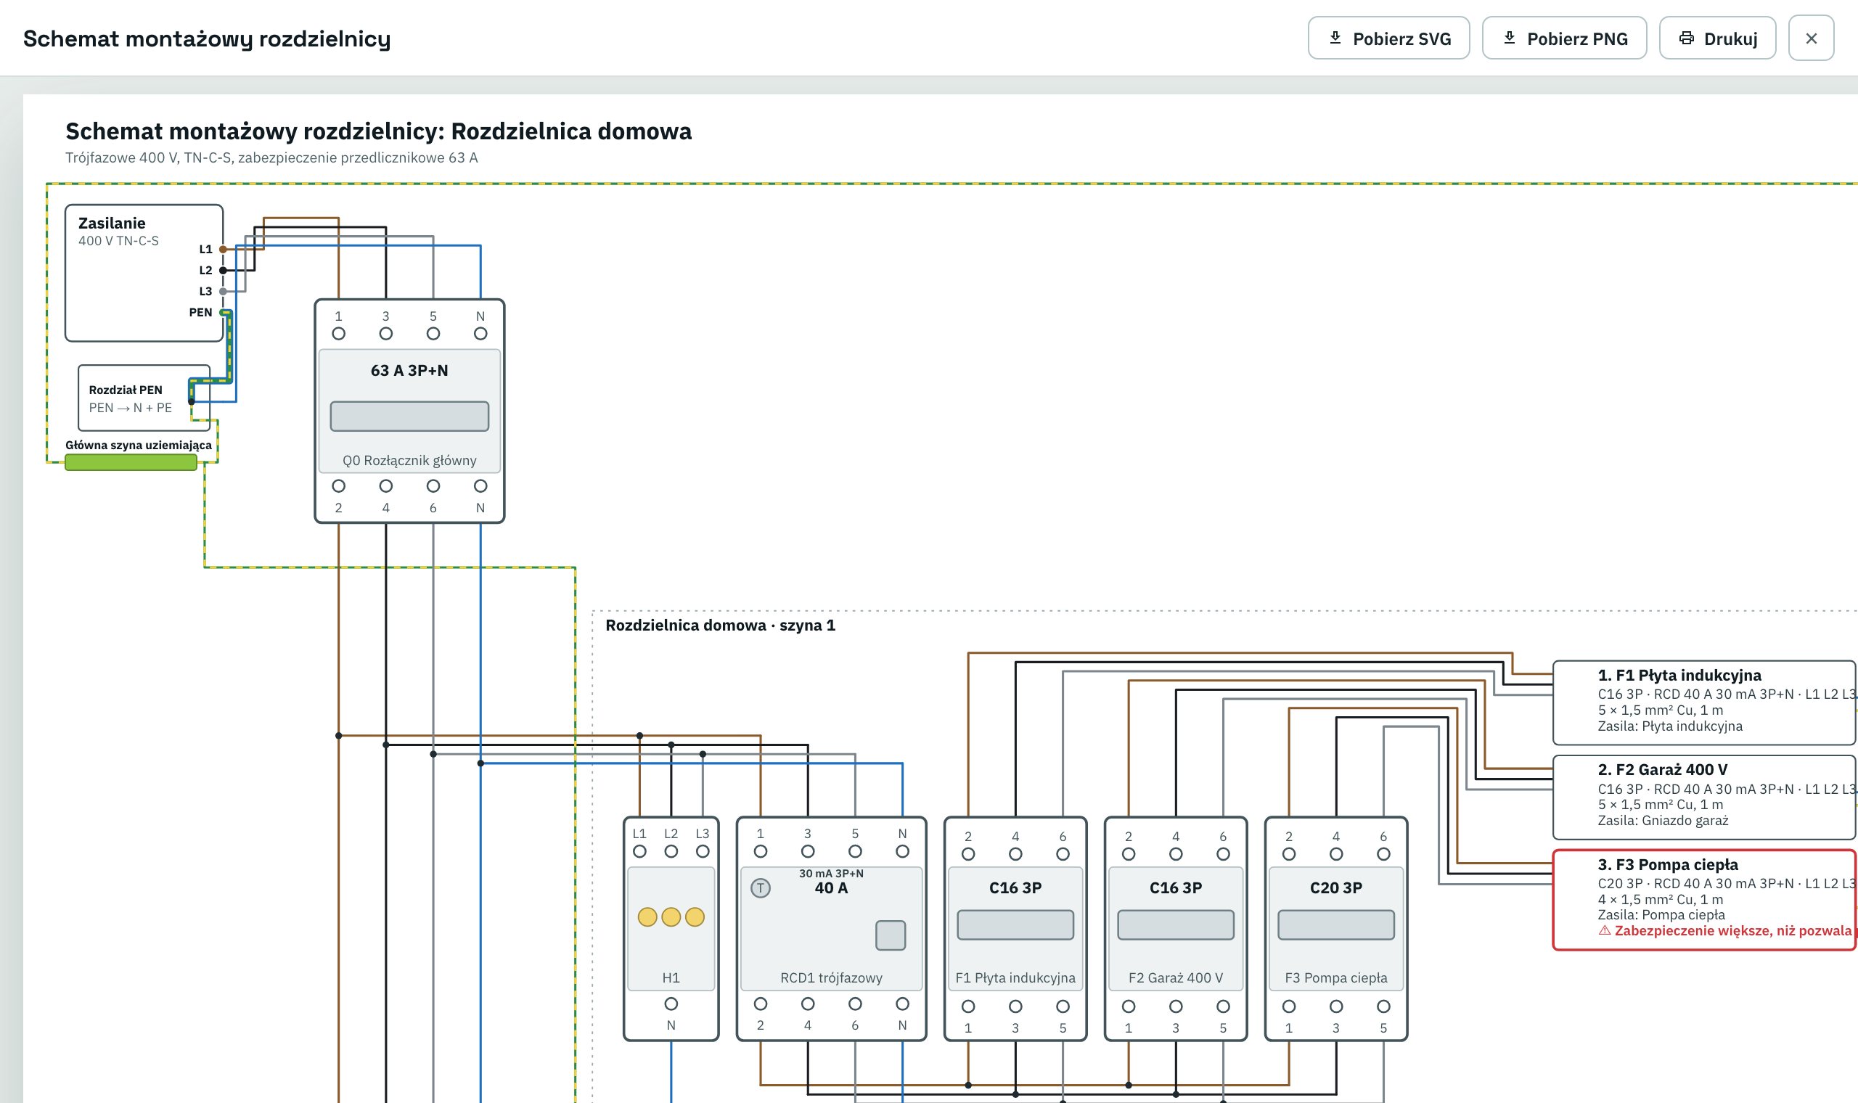The width and height of the screenshot is (1858, 1103).
Task: Click the download icon in Pobierz PNG
Action: pyautogui.click(x=1510, y=38)
